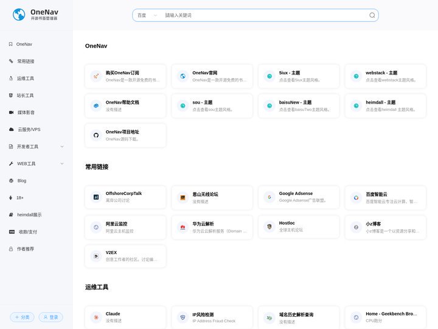Click the heimdall - 主题 card icon
This screenshot has width=438, height=329.
pyautogui.click(x=356, y=106)
